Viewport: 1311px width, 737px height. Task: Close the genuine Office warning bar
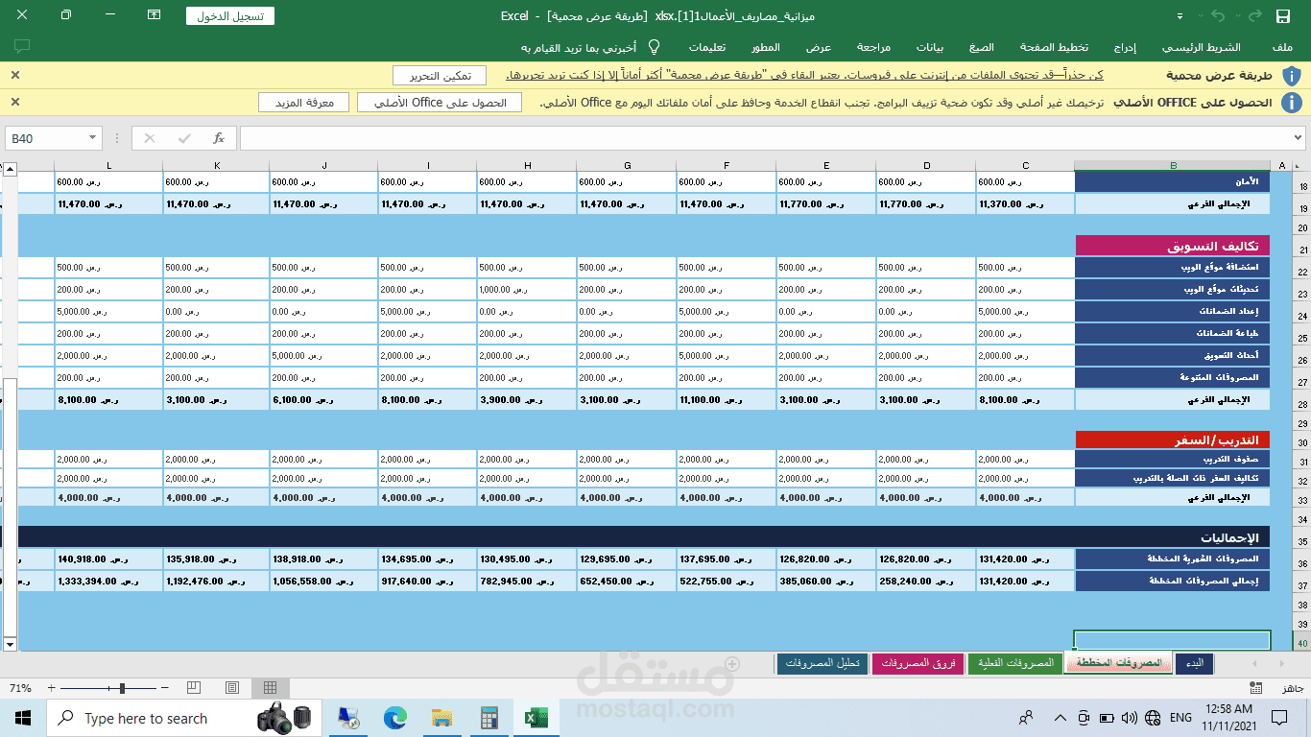[x=15, y=102]
